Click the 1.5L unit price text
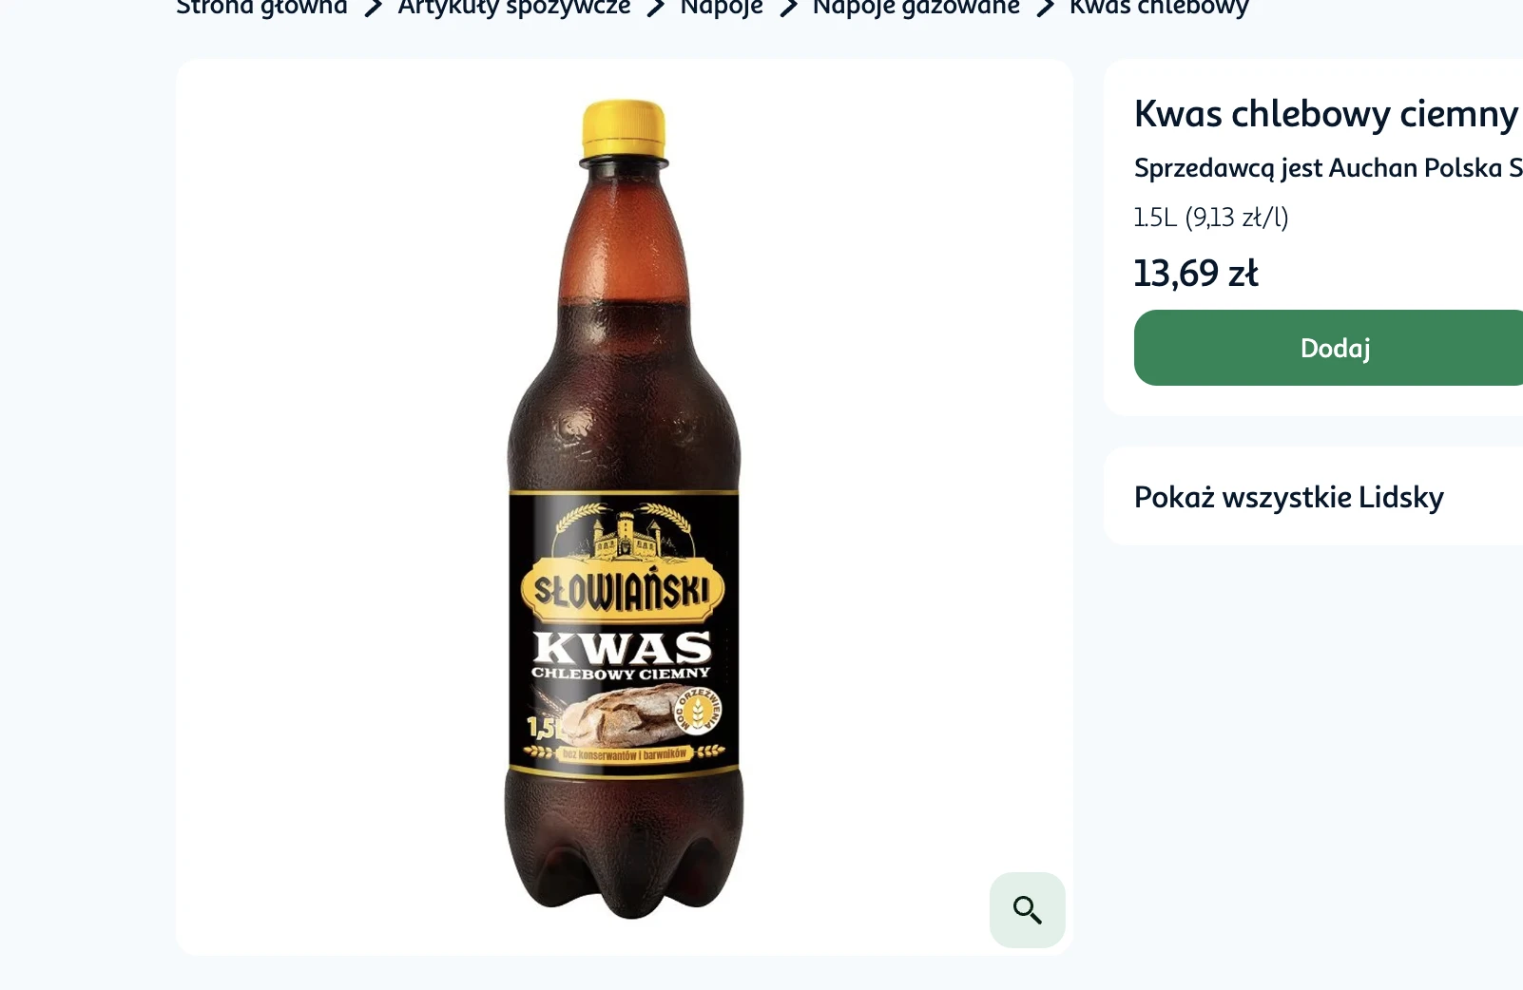This screenshot has height=990, width=1523. [1210, 218]
